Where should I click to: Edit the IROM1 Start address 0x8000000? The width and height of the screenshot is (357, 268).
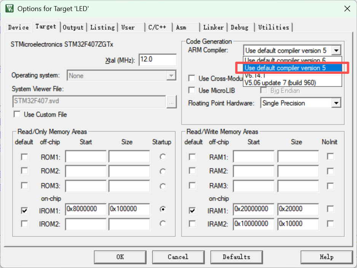click(86, 209)
